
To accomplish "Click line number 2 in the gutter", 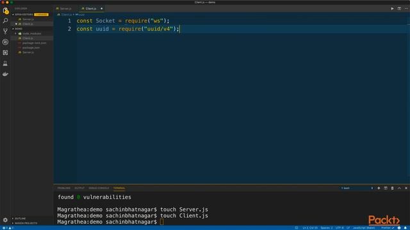I will (x=69, y=29).
